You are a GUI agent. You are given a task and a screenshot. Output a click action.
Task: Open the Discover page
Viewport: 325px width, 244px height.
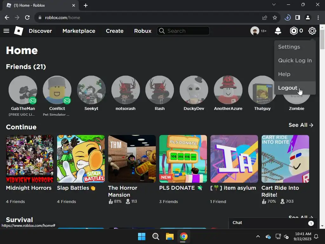click(x=40, y=31)
